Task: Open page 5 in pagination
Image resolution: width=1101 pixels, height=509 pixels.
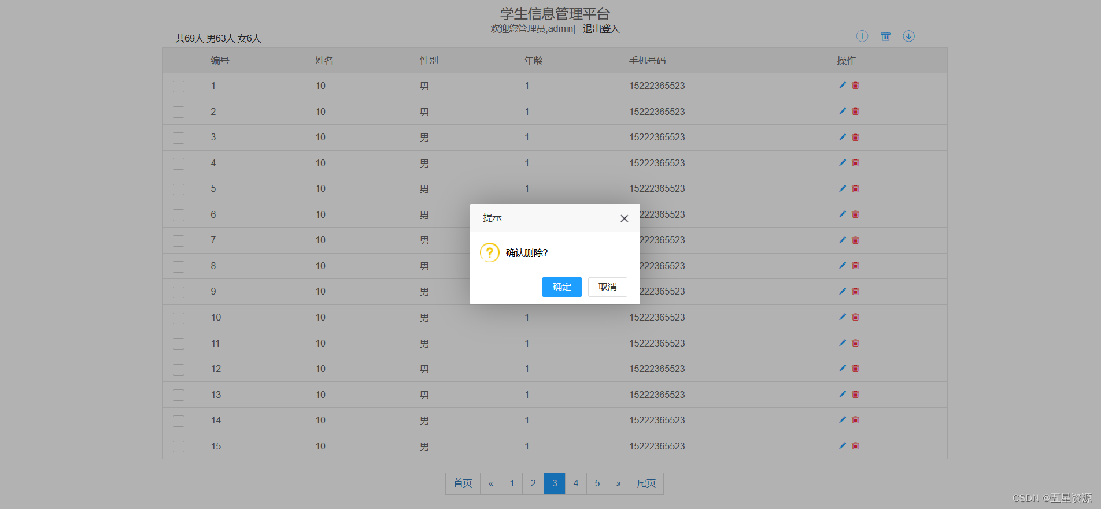Action: tap(597, 484)
